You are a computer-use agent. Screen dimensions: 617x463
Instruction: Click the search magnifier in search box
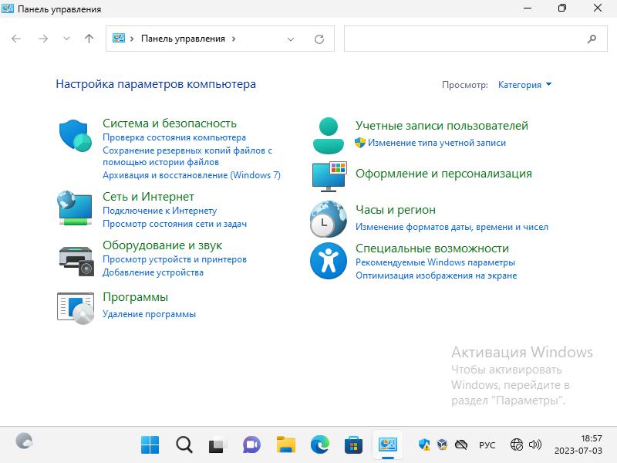(592, 39)
